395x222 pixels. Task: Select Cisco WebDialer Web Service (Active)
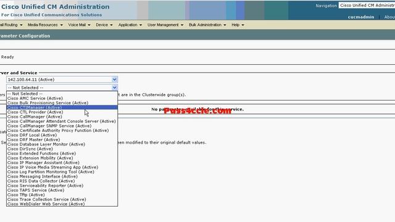tap(62, 204)
